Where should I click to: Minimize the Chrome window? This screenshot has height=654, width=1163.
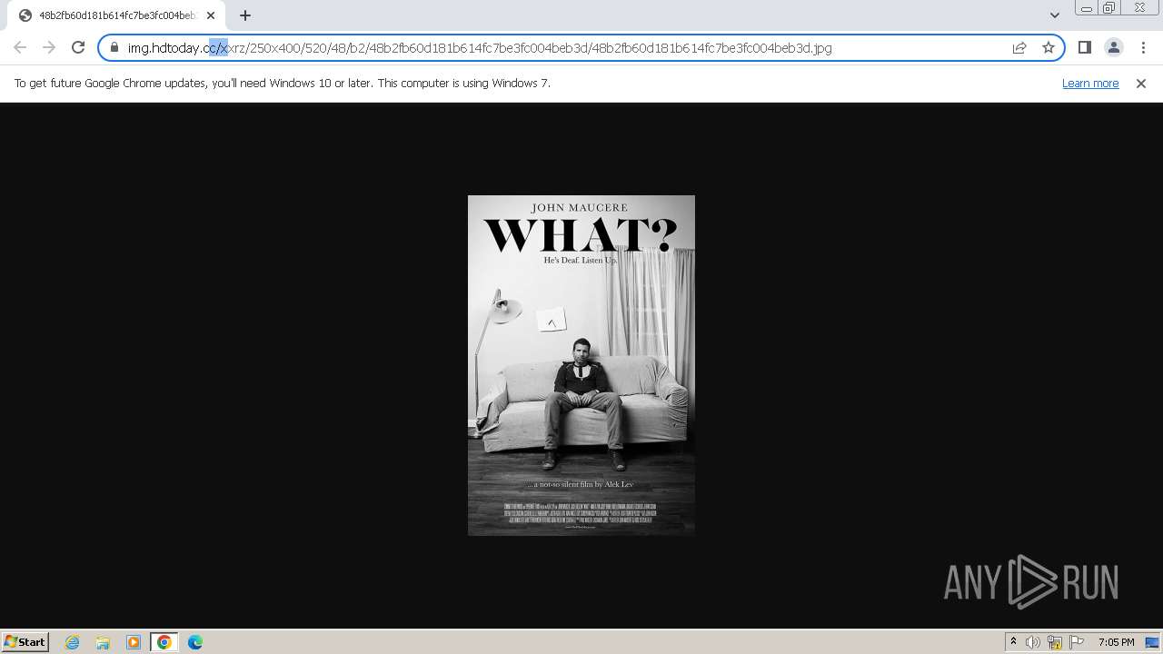(1086, 8)
